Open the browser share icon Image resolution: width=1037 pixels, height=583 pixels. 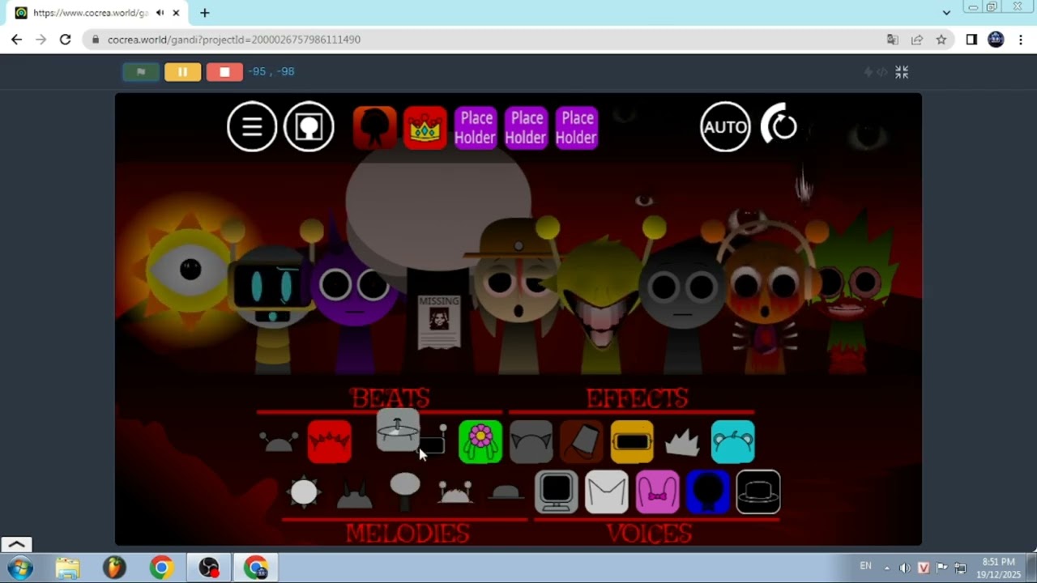(916, 39)
